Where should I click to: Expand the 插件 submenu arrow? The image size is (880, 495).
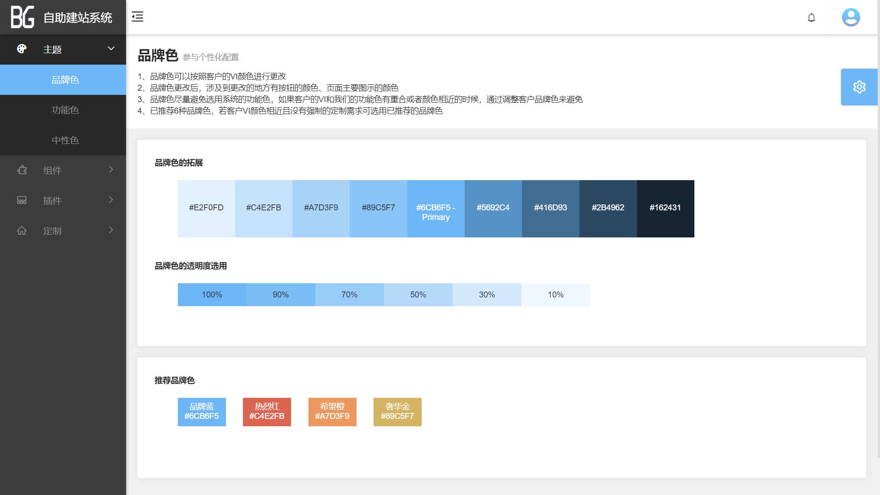click(111, 200)
